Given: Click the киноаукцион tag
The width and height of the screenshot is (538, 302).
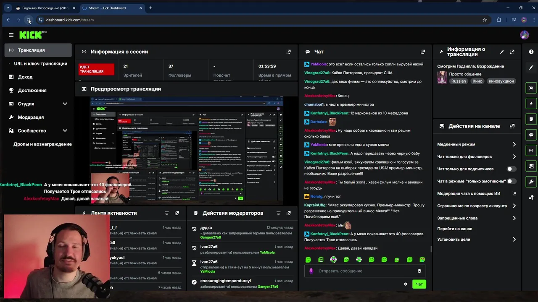Looking at the screenshot, I should click(x=501, y=81).
